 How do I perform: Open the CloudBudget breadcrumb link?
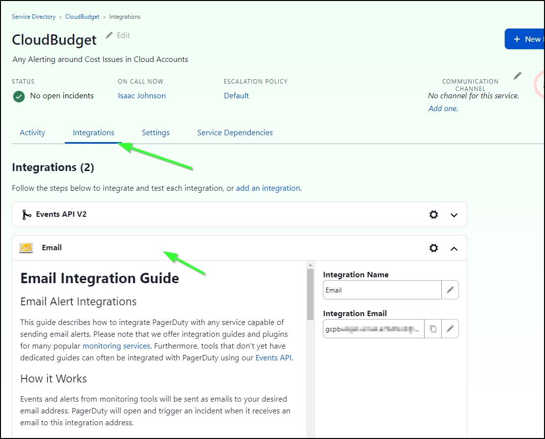click(x=83, y=17)
